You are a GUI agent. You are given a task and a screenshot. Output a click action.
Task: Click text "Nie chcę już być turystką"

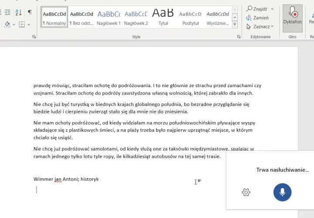pos(61,104)
